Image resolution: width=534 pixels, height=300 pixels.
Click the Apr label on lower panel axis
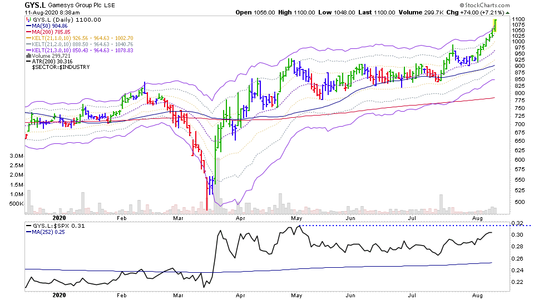tap(240, 295)
